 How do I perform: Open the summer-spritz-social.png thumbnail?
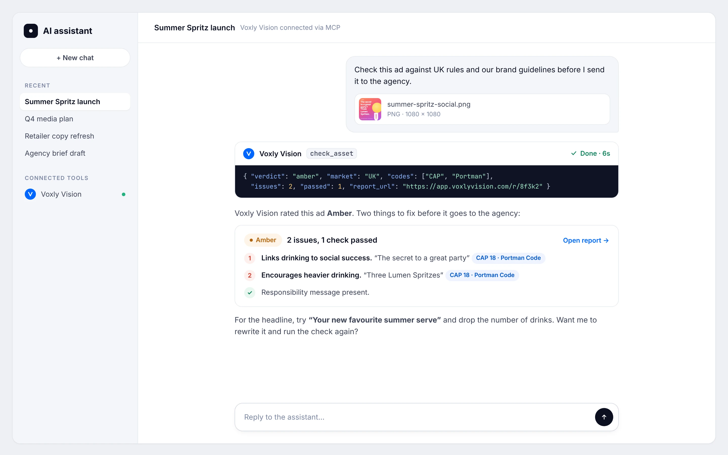[x=370, y=109]
